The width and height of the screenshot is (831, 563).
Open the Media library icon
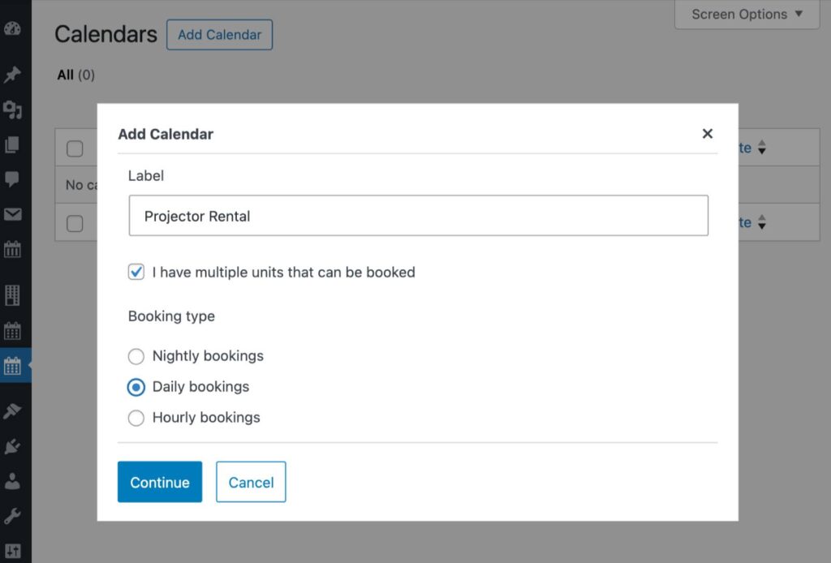[x=12, y=110]
